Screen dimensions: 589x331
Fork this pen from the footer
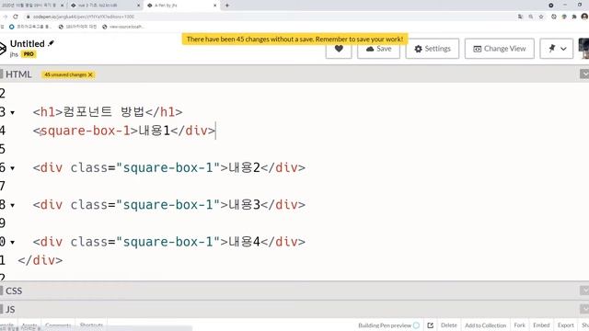point(519,325)
